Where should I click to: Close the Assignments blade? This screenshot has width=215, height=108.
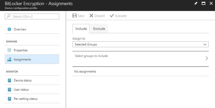[211, 3]
